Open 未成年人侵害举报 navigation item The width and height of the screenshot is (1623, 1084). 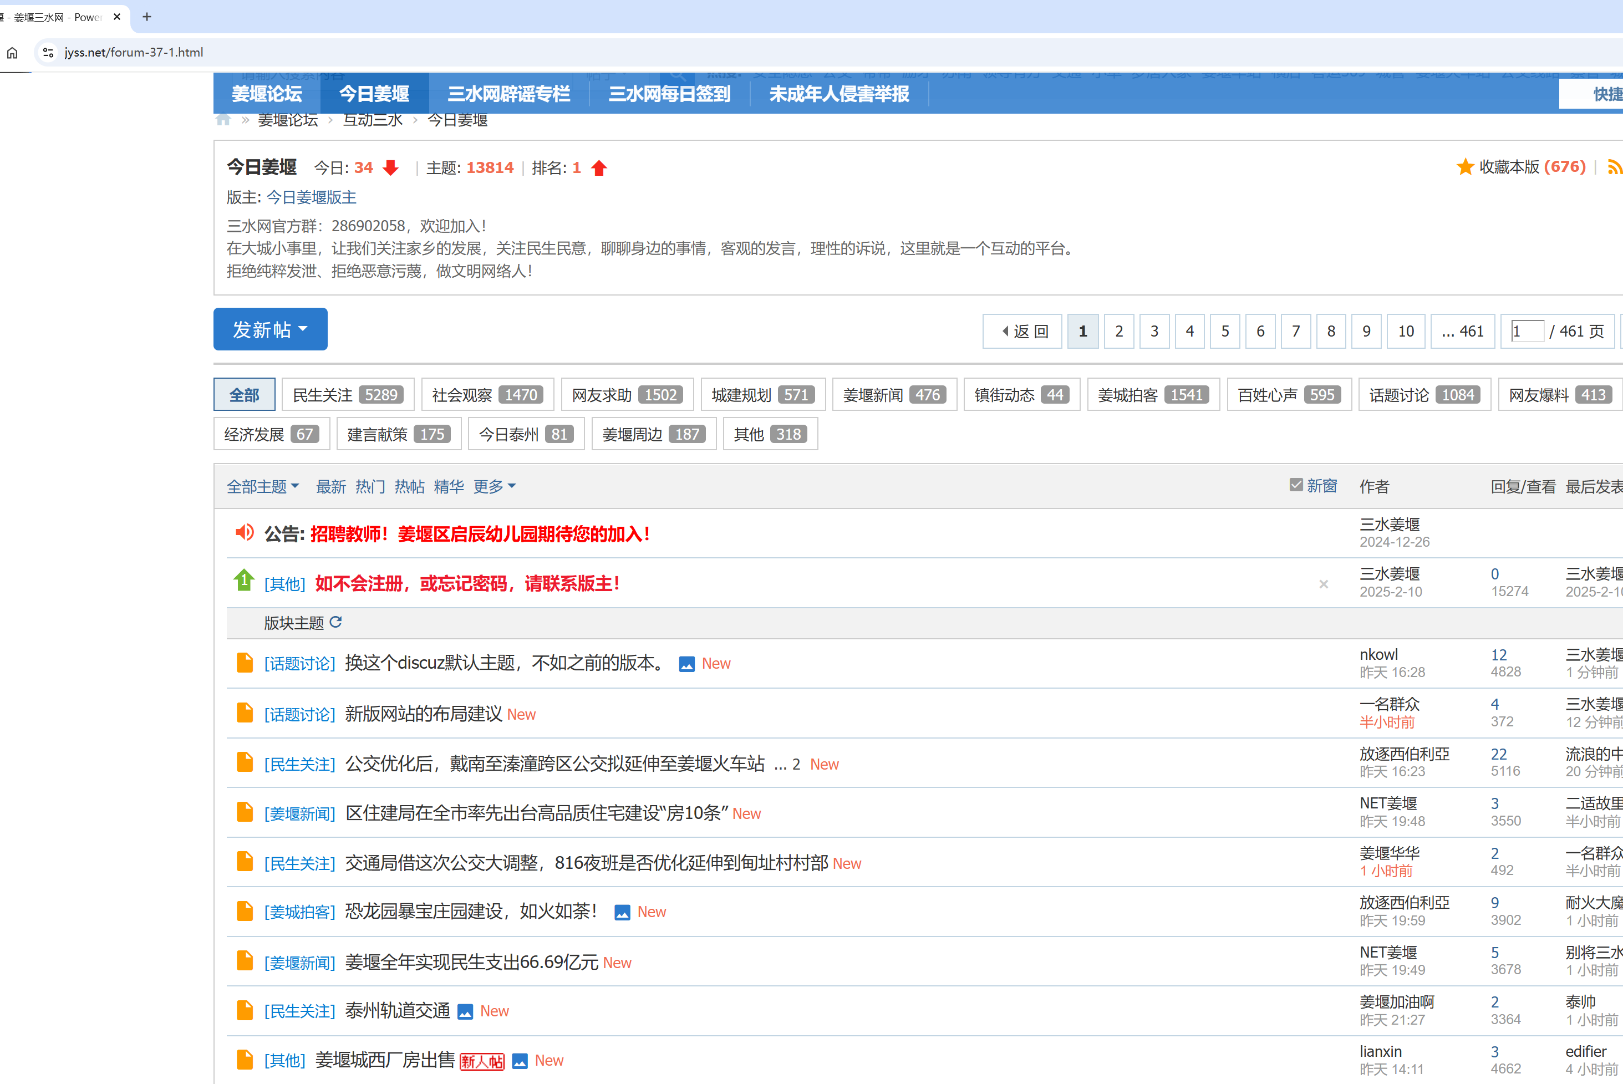click(839, 94)
